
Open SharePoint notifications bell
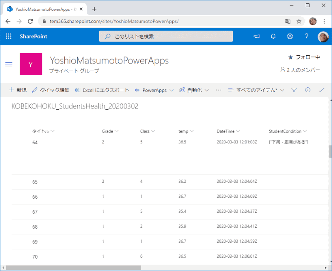[x=273, y=36]
